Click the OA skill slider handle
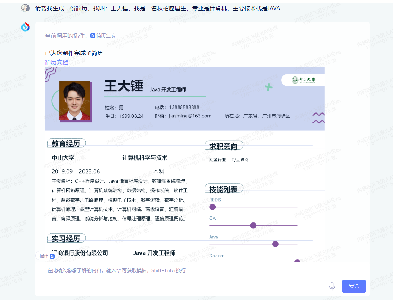 coord(253,226)
